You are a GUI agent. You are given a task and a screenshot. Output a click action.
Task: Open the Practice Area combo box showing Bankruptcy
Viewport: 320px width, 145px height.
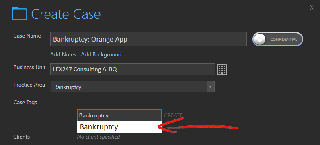click(133, 87)
